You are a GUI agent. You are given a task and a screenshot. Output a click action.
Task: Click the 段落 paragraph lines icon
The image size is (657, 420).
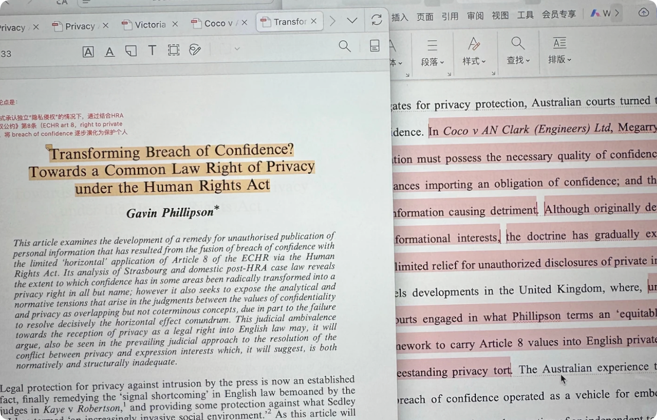(x=432, y=45)
